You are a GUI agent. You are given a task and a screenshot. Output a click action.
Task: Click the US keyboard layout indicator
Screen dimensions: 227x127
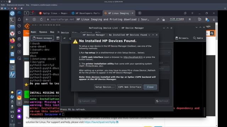[x=12, y=112]
